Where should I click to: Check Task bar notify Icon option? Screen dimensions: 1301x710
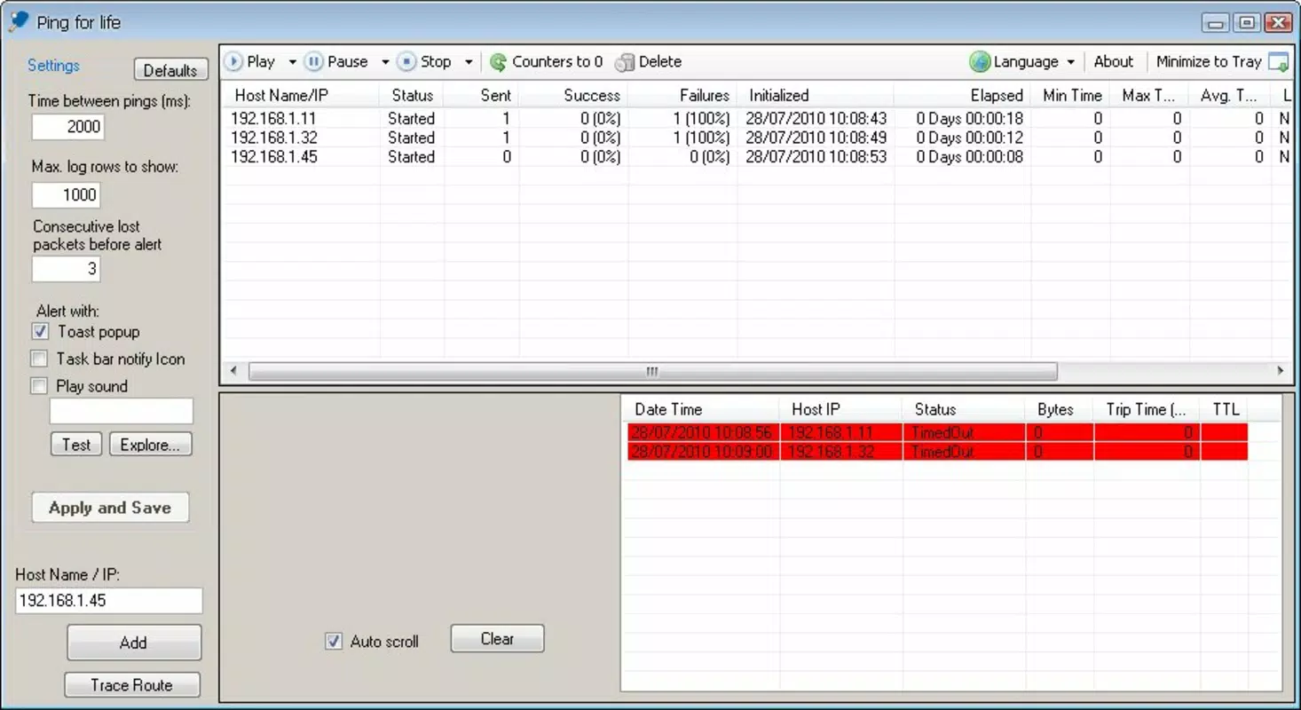pos(39,359)
